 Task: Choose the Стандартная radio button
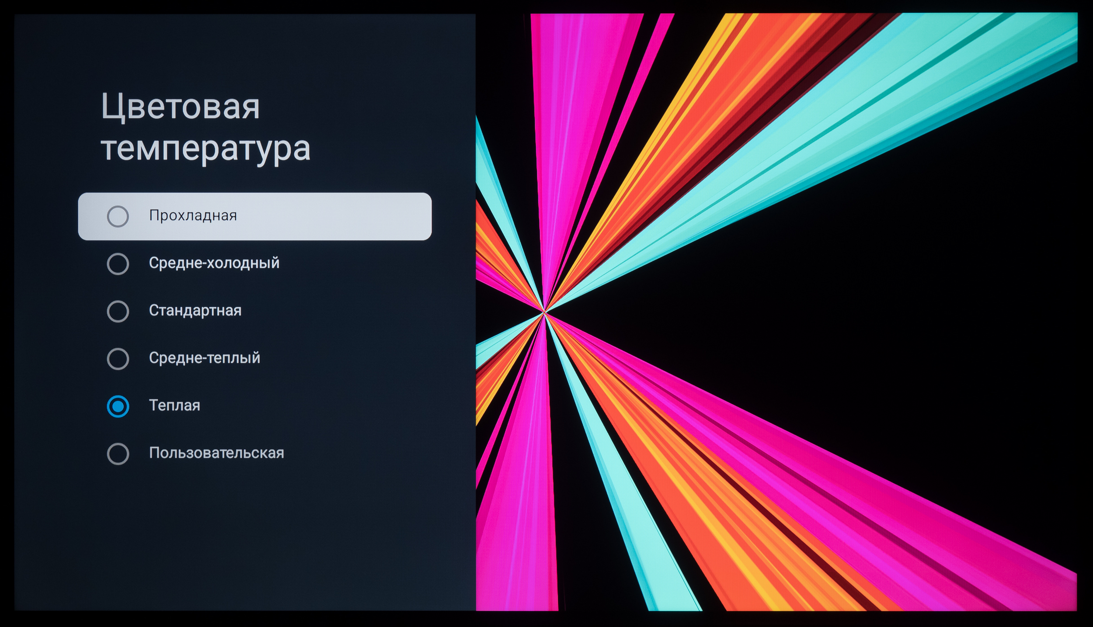coord(118,311)
